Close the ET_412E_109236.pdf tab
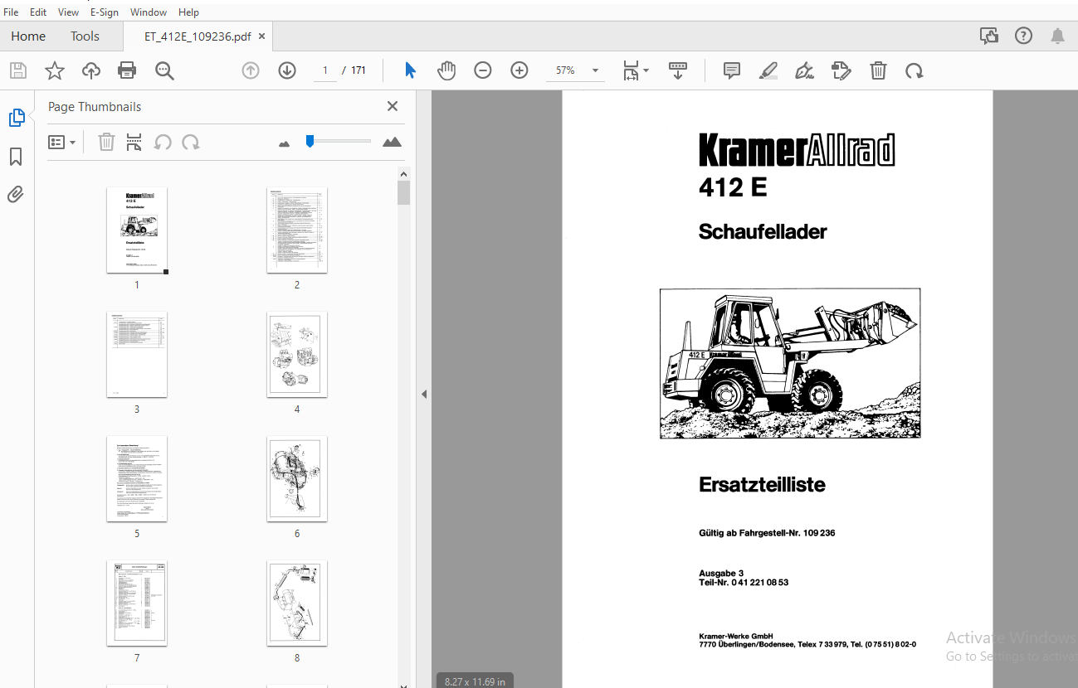Screen dimensions: 1078x688 [x=261, y=36]
